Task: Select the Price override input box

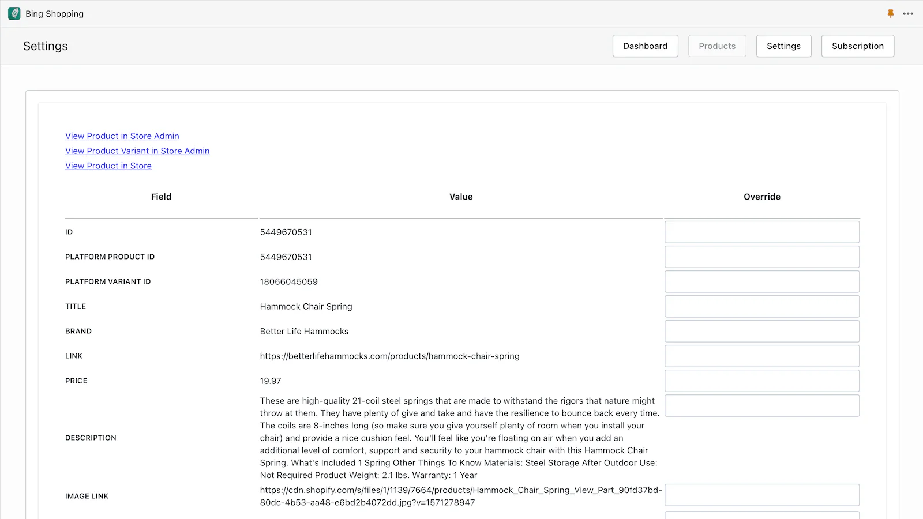Action: click(761, 381)
